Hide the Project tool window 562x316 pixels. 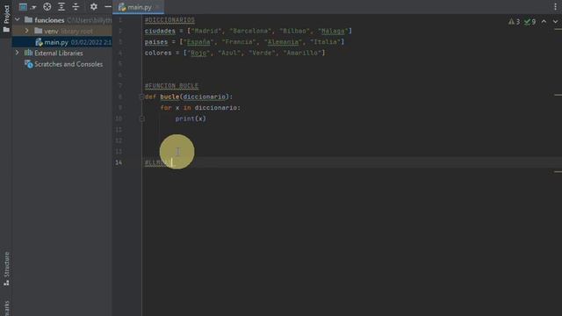tap(107, 7)
